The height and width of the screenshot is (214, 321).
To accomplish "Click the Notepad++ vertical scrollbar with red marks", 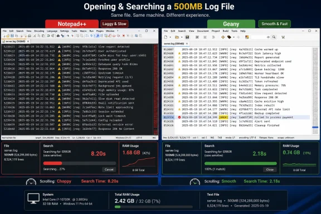I will (x=155, y=90).
